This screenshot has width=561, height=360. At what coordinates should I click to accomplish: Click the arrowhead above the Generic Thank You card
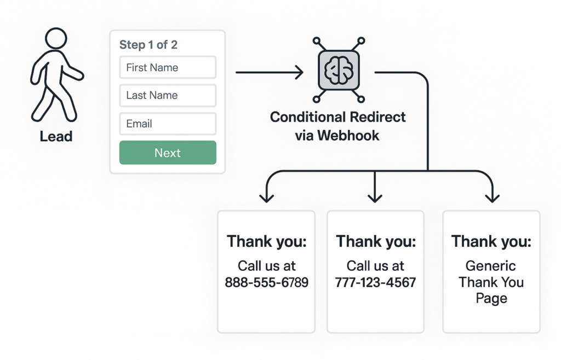(x=492, y=196)
